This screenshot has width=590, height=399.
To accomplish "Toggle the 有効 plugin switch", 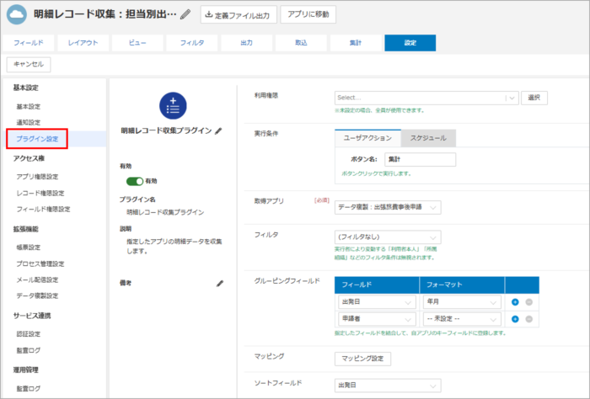I will coord(135,181).
